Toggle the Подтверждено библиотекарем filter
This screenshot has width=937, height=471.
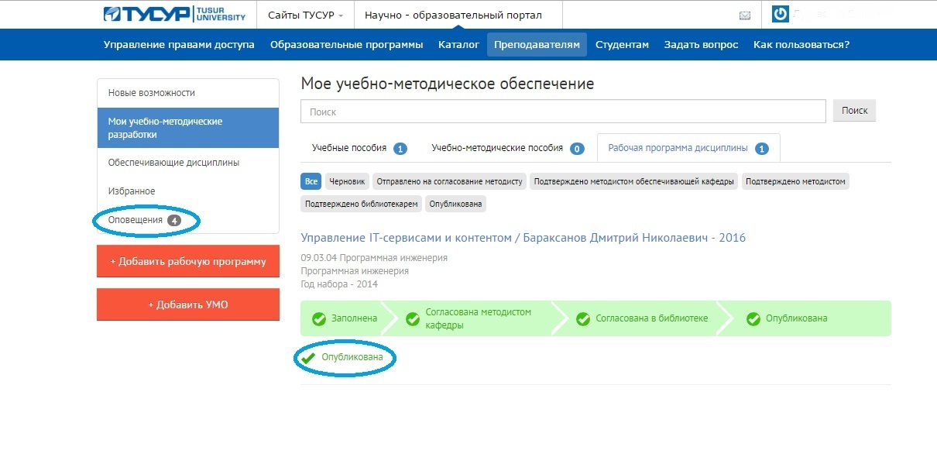point(362,205)
